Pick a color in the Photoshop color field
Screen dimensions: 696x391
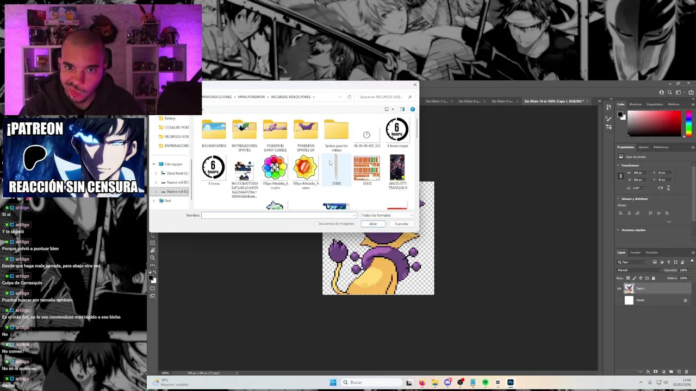654,123
